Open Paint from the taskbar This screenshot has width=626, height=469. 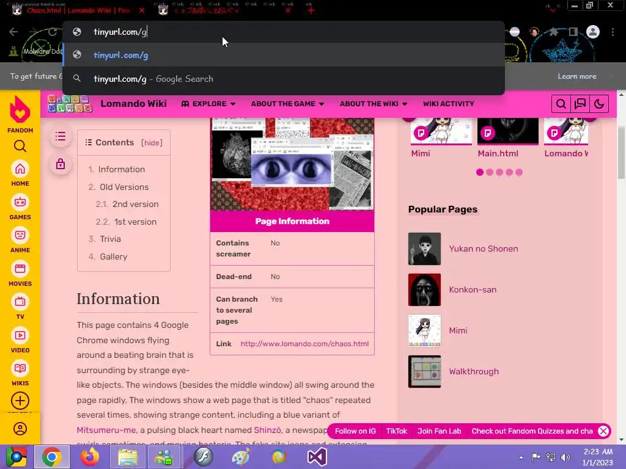pos(241,457)
